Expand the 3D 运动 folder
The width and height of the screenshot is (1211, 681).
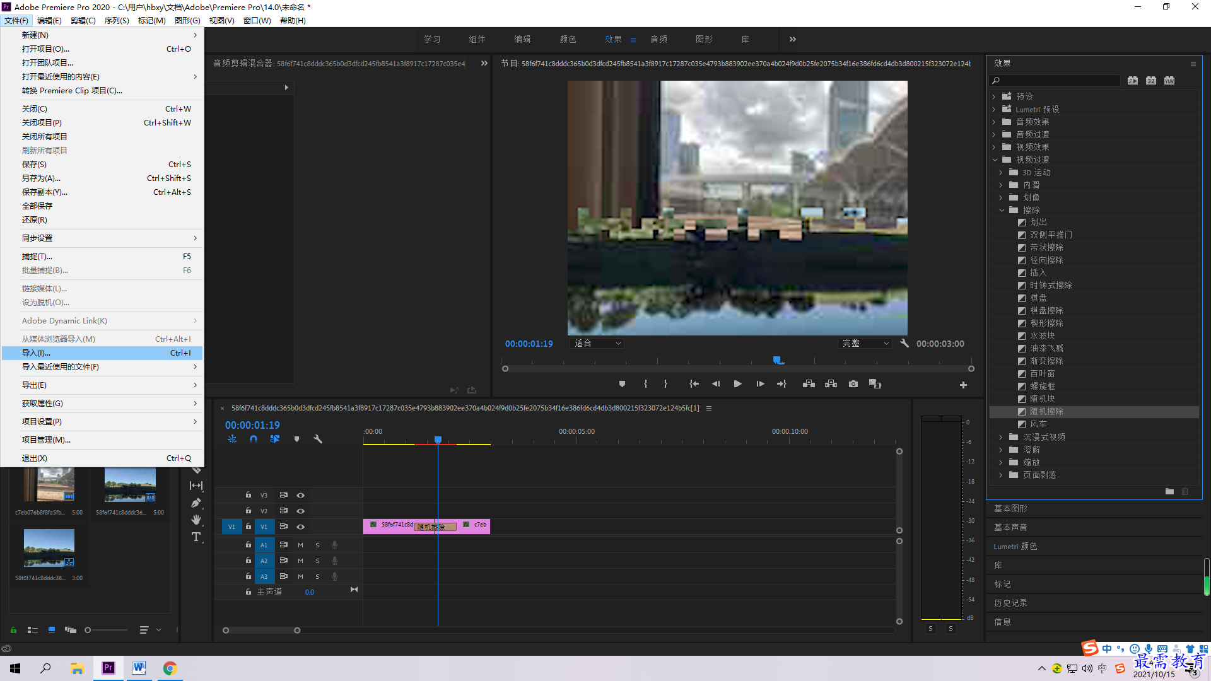coord(1002,172)
